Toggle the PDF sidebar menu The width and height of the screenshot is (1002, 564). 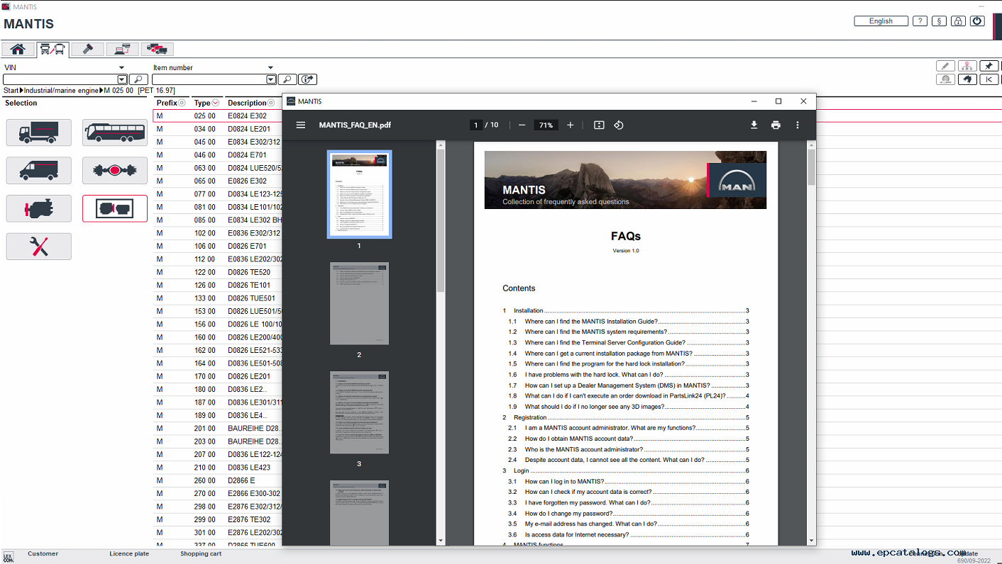[301, 125]
